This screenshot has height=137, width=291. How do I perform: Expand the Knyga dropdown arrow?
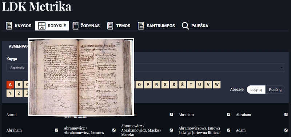pyautogui.click(x=282, y=68)
